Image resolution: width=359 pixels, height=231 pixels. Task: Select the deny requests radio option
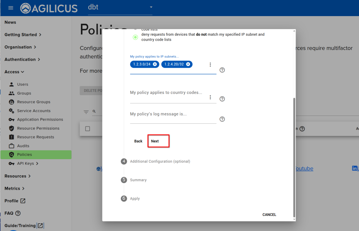click(x=135, y=37)
